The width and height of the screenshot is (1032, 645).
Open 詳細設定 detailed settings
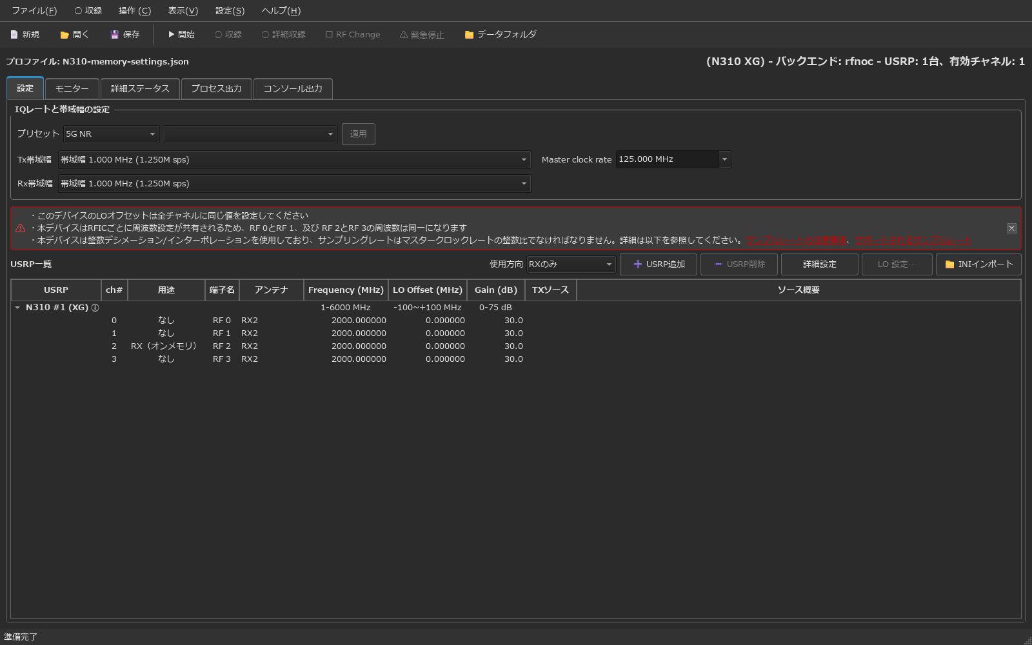point(820,264)
